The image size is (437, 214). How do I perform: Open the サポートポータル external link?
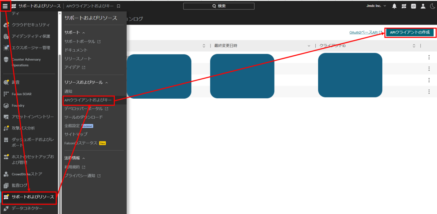(82, 41)
